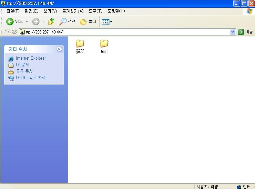
Task: Collapse the 기타 위치 panel chevron
Action: 59,49
